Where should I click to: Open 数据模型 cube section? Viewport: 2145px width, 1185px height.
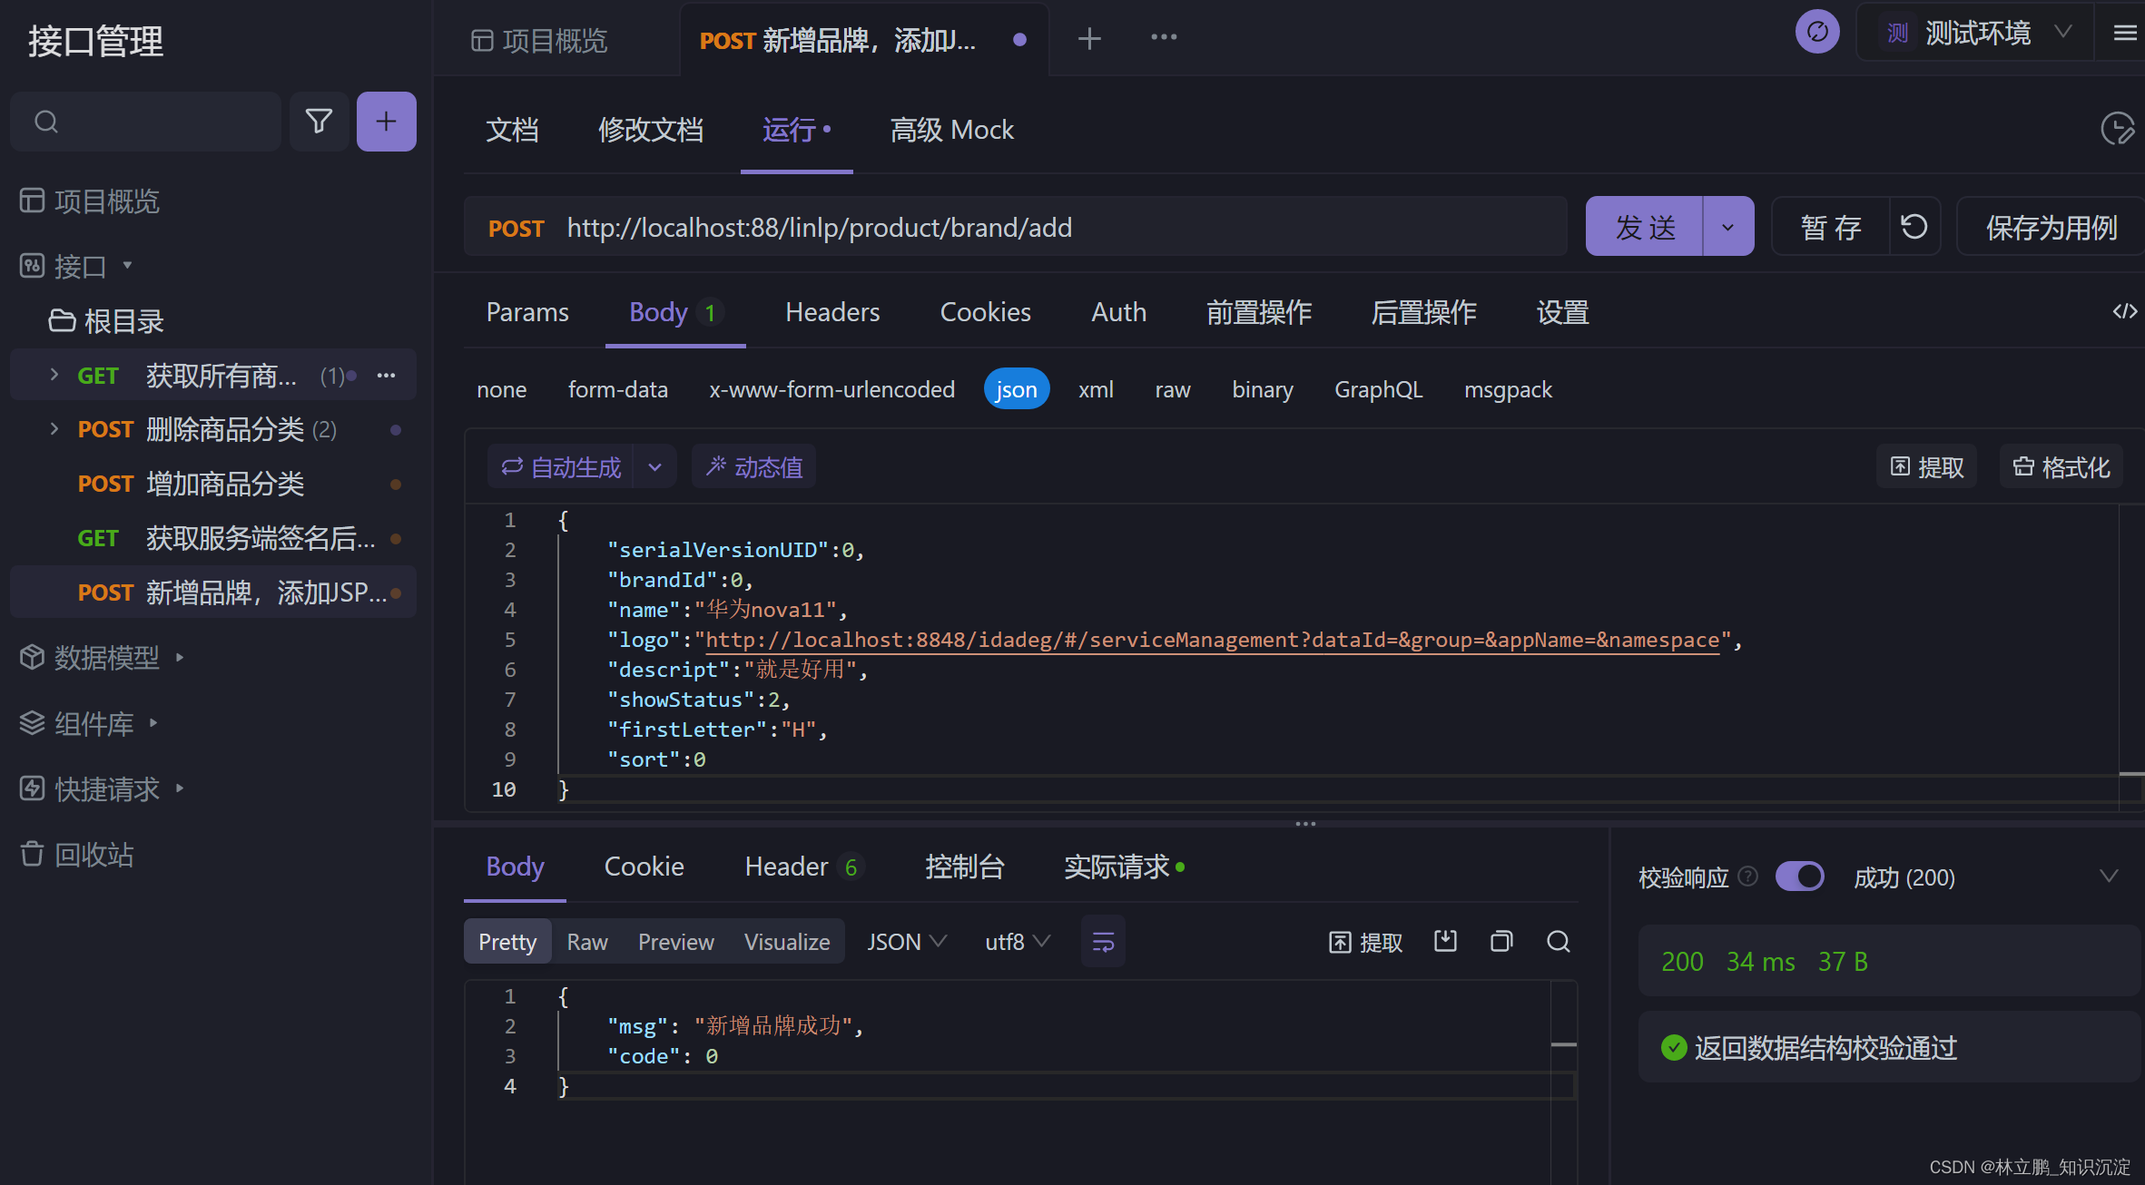[x=102, y=657]
